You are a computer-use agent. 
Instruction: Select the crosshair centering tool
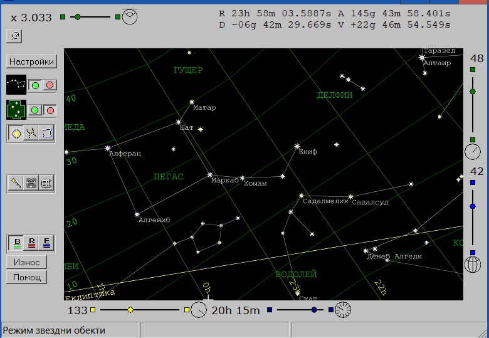(31, 183)
